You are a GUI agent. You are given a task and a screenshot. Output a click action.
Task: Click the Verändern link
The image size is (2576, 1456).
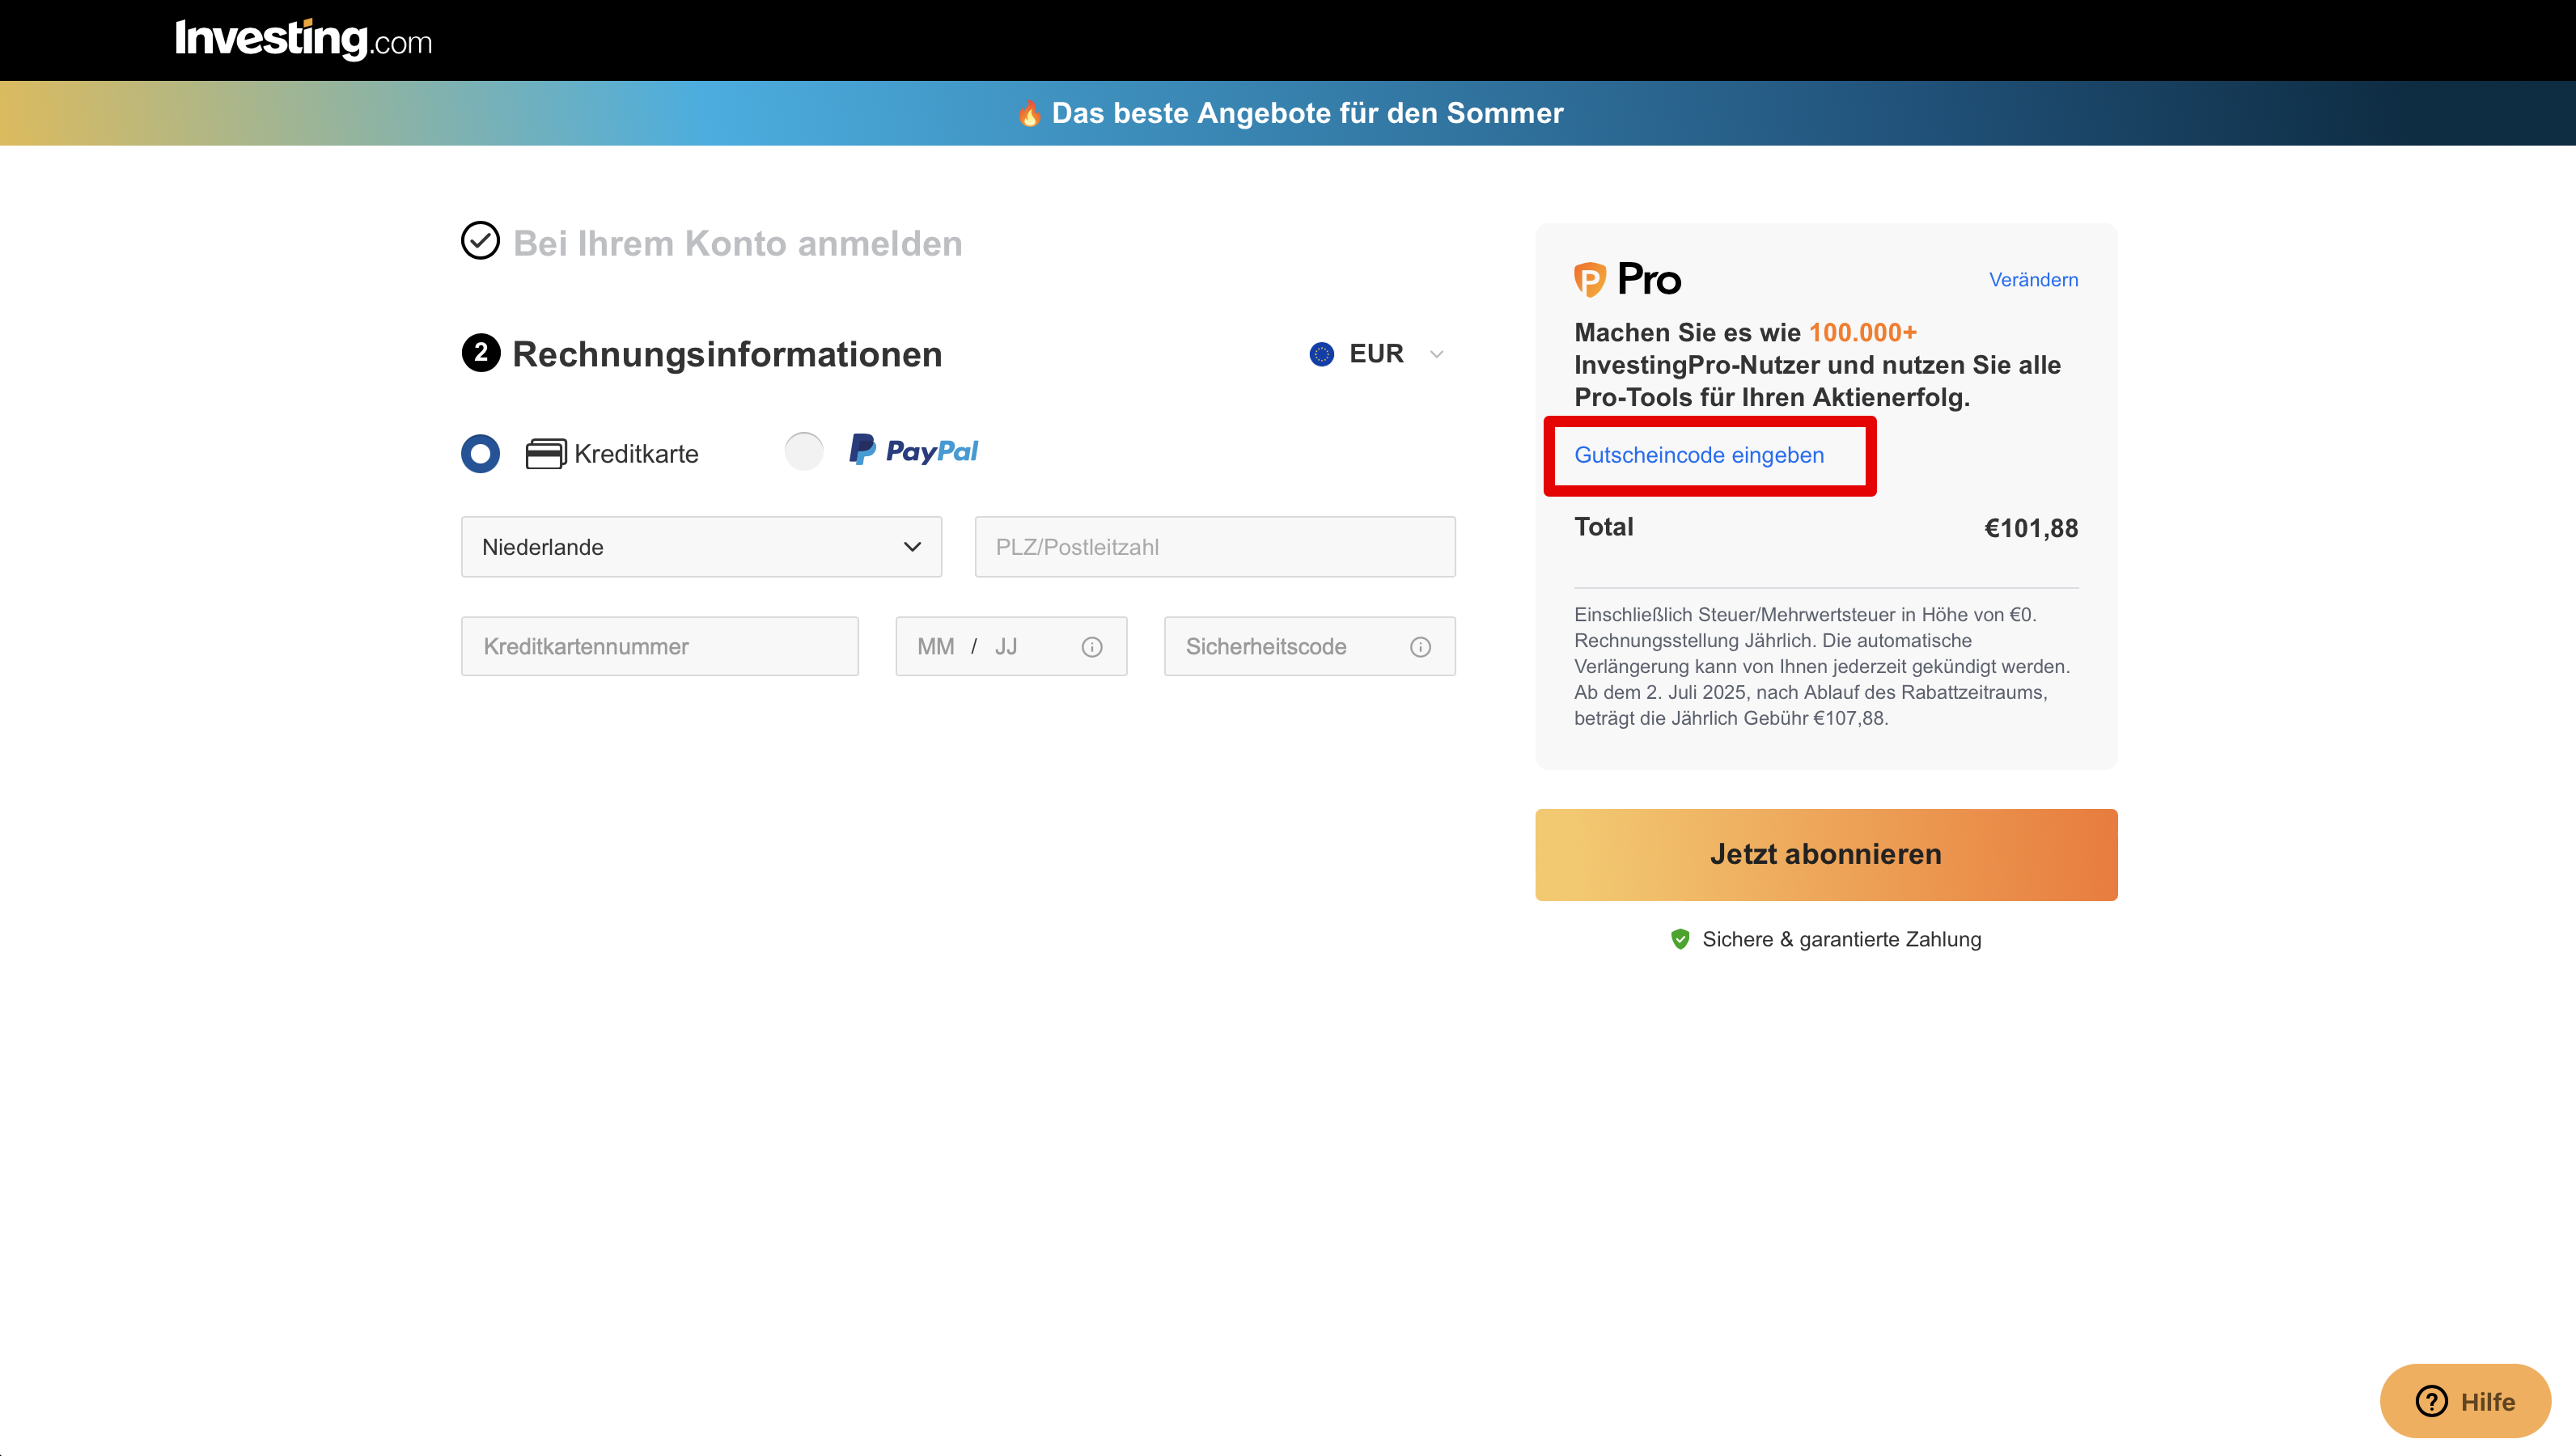(x=2033, y=280)
